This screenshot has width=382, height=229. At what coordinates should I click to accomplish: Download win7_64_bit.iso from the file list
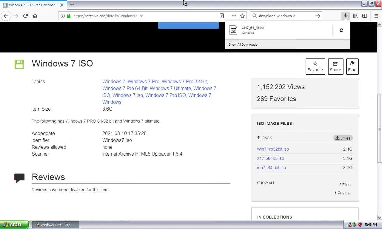tap(271, 168)
